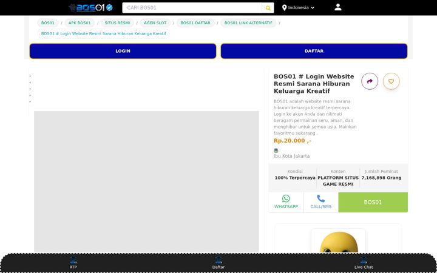The height and width of the screenshot is (273, 437).
Task: Click the Jumlah Peminat label
Action: pos(381,171)
